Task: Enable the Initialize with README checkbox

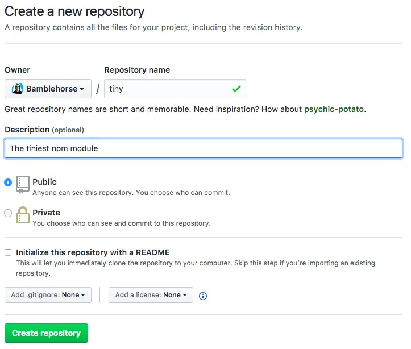Action: 8,252
